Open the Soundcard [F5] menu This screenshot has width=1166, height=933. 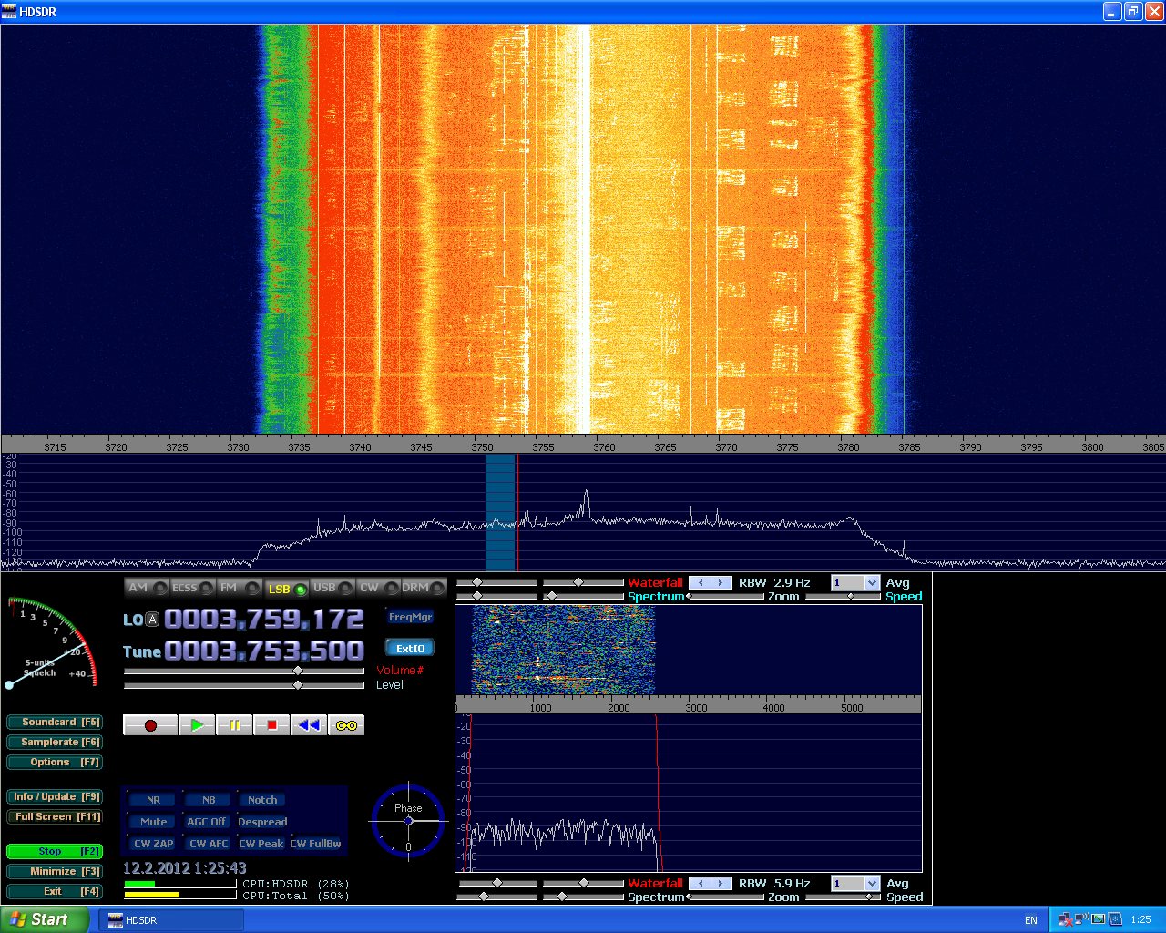(x=55, y=723)
